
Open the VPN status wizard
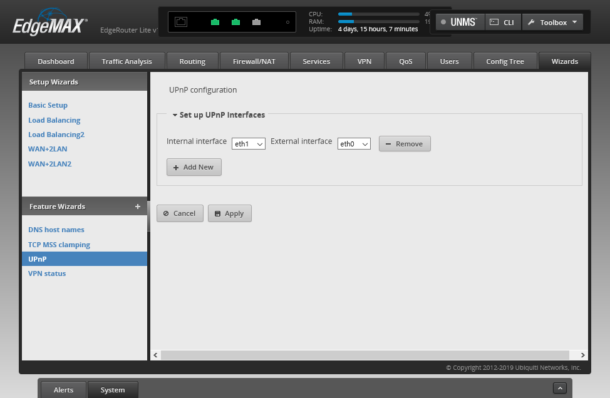(47, 273)
